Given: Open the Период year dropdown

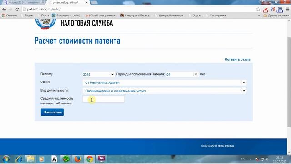Looking at the screenshot, I should (x=99, y=74).
